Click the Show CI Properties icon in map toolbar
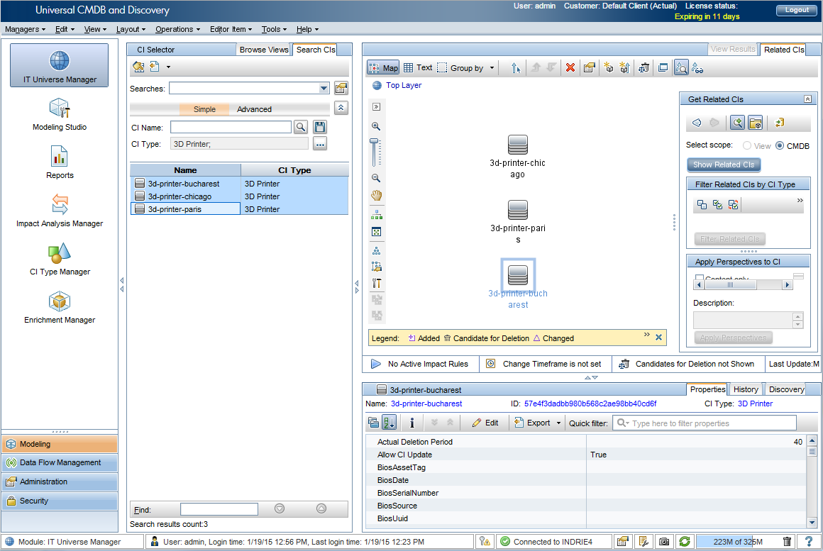823x551 pixels. coord(589,67)
